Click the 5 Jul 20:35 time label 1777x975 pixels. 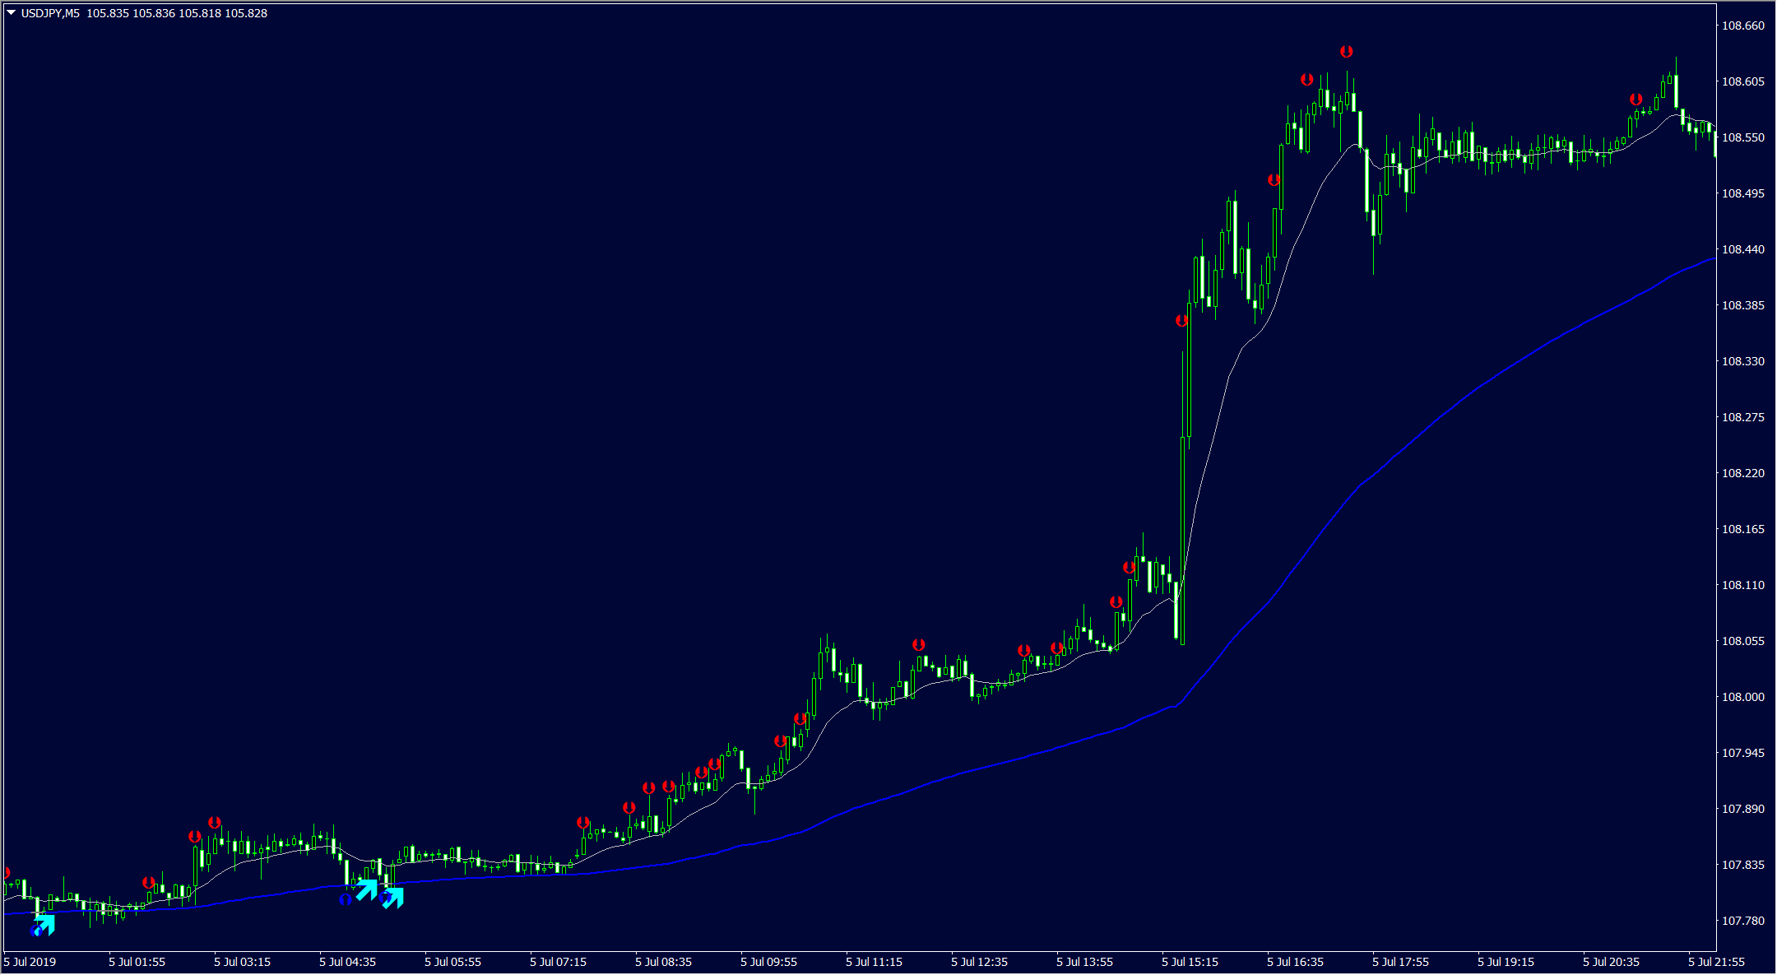pyautogui.click(x=1612, y=962)
